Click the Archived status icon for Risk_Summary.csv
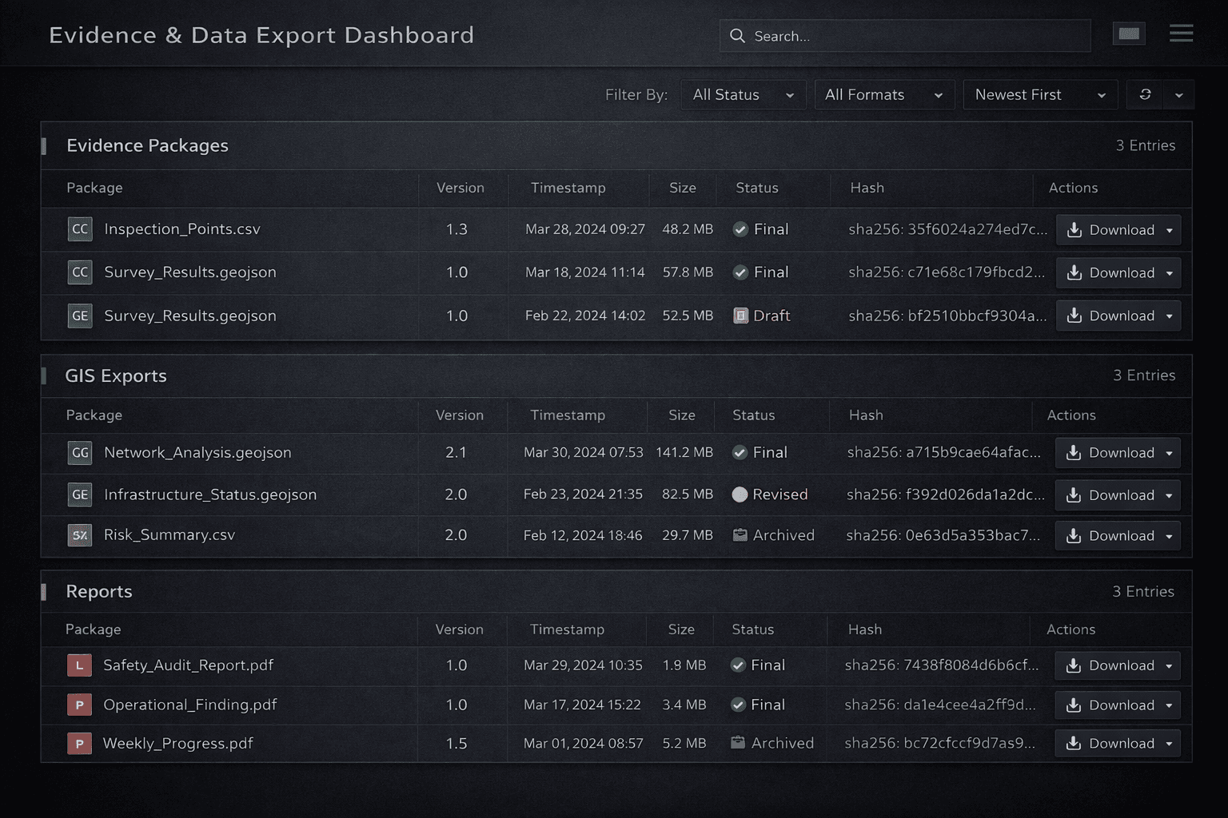 click(x=740, y=535)
